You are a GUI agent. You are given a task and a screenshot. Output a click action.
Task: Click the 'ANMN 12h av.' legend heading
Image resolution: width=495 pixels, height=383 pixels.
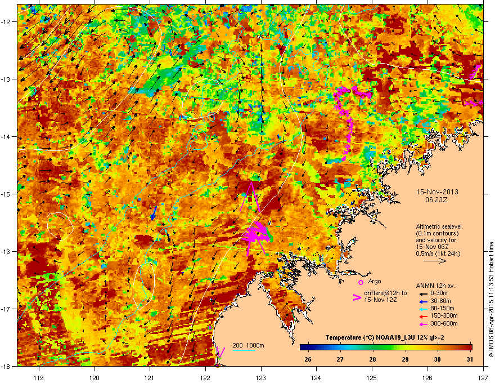click(435, 286)
